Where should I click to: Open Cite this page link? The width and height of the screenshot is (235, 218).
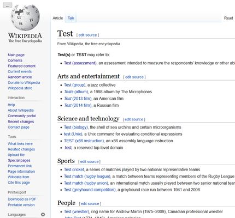(x=19, y=183)
